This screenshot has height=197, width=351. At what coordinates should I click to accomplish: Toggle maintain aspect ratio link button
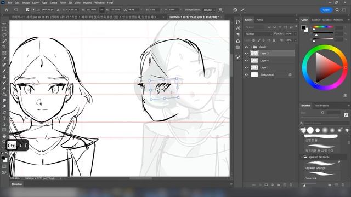click(102, 10)
